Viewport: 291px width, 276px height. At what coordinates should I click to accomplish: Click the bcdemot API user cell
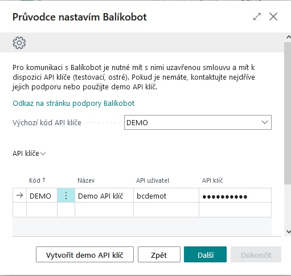tap(166, 195)
